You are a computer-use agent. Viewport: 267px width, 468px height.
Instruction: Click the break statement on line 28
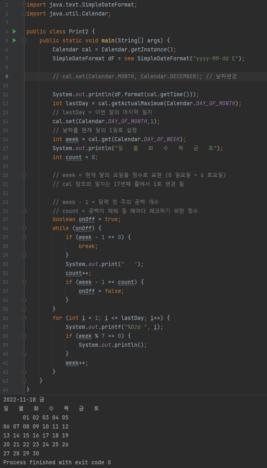(x=88, y=246)
